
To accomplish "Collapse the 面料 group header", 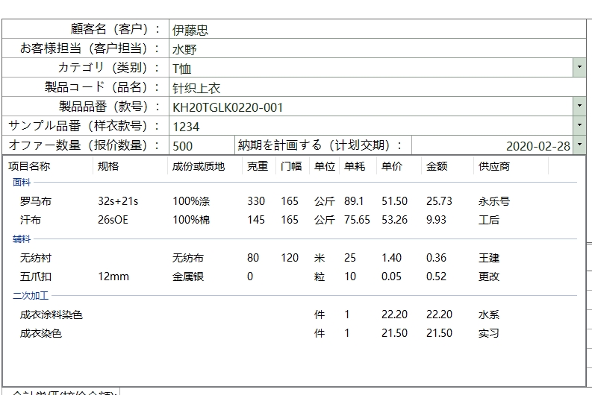I will (x=22, y=182).
